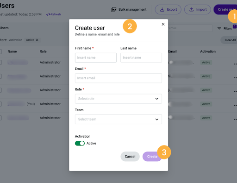Click the Cancel button
Screen dimensions: 237x183
[130, 157]
